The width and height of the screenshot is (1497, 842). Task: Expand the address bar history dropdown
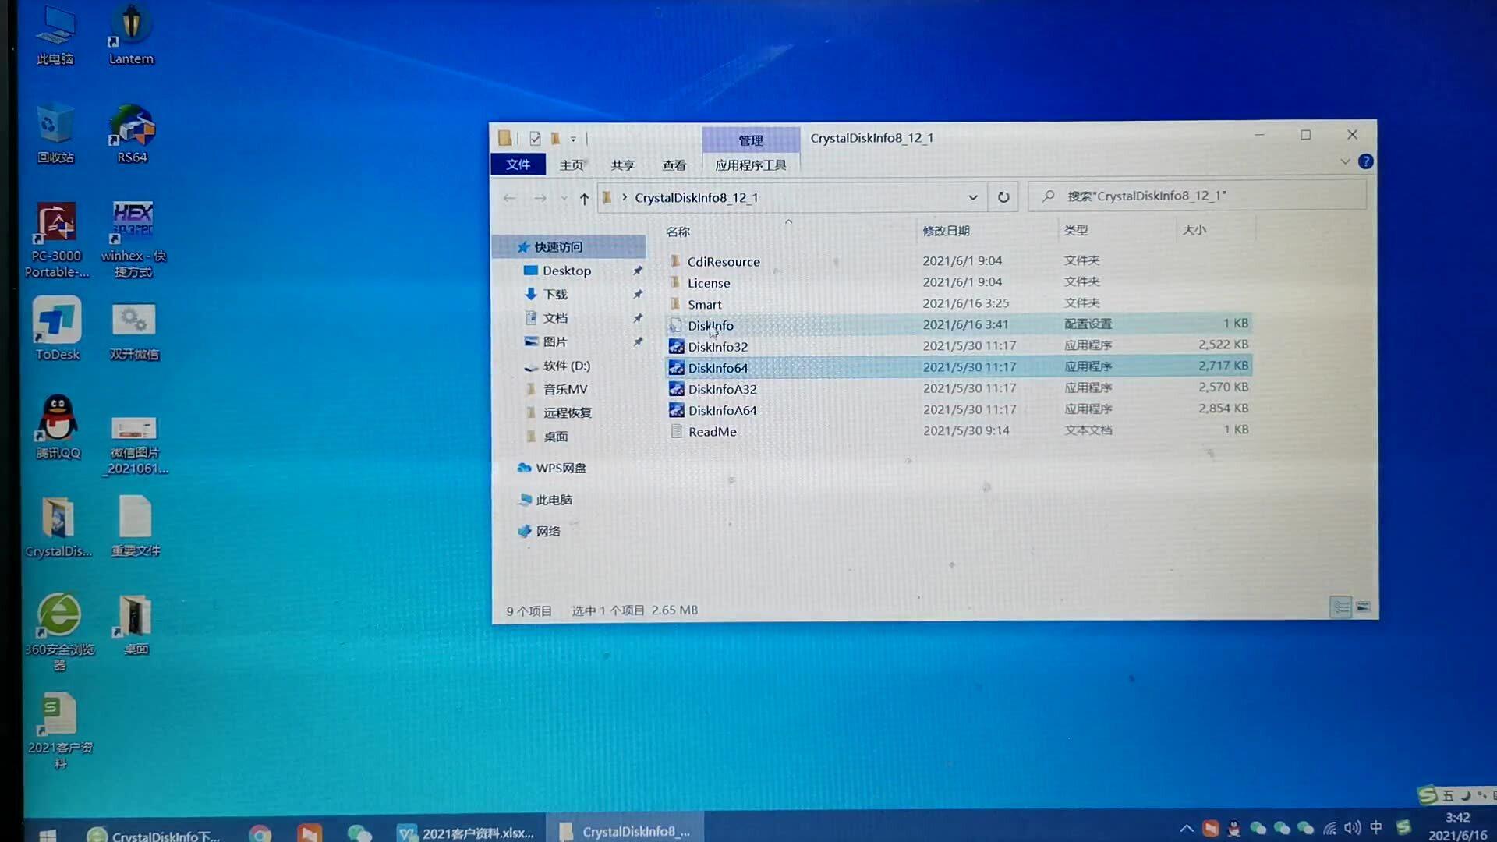[x=972, y=197]
